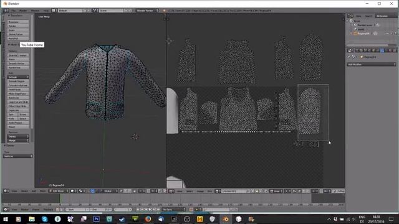Click the play animation button

point(150,210)
